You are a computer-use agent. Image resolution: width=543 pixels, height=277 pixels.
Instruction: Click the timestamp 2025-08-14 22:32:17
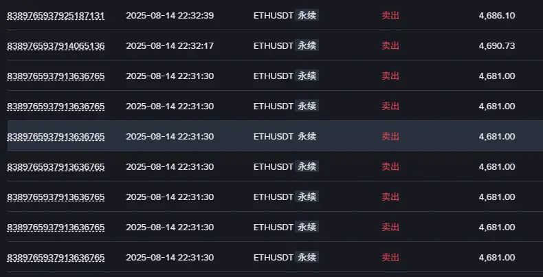(x=170, y=45)
